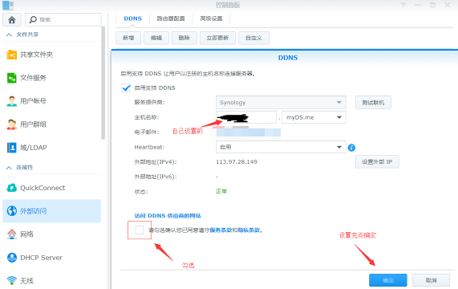The image size is (458, 289).
Task: Click the 删除 button
Action: click(184, 38)
